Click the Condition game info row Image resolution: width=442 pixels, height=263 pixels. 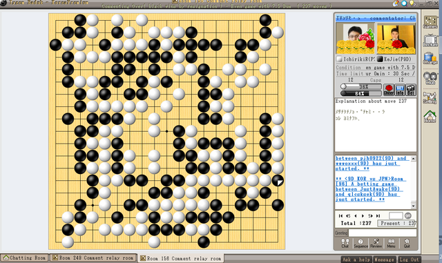[376, 68]
